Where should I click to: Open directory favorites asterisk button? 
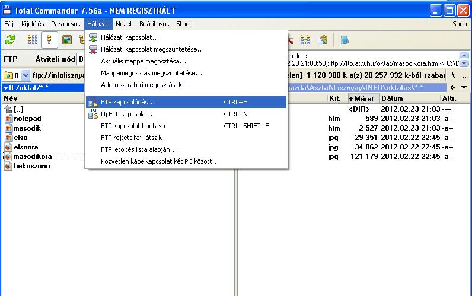[x=453, y=88]
